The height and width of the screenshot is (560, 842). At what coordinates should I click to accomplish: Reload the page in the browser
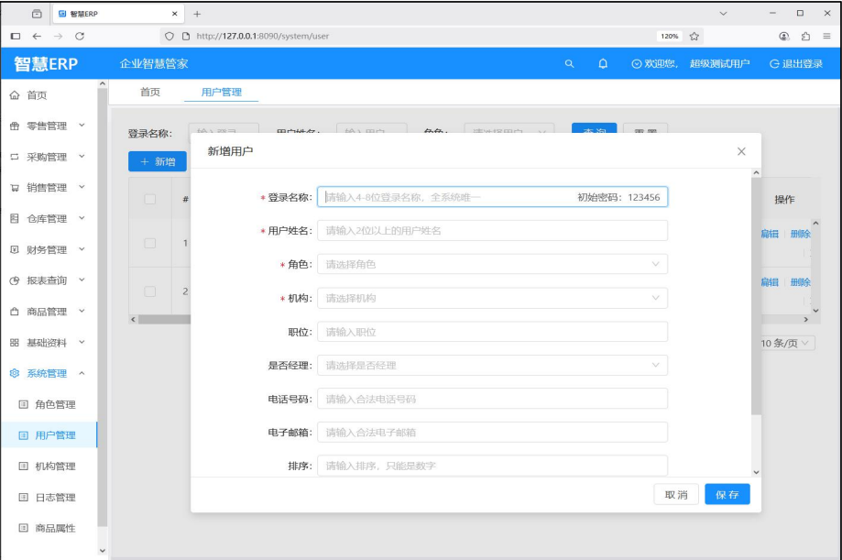[x=80, y=36]
